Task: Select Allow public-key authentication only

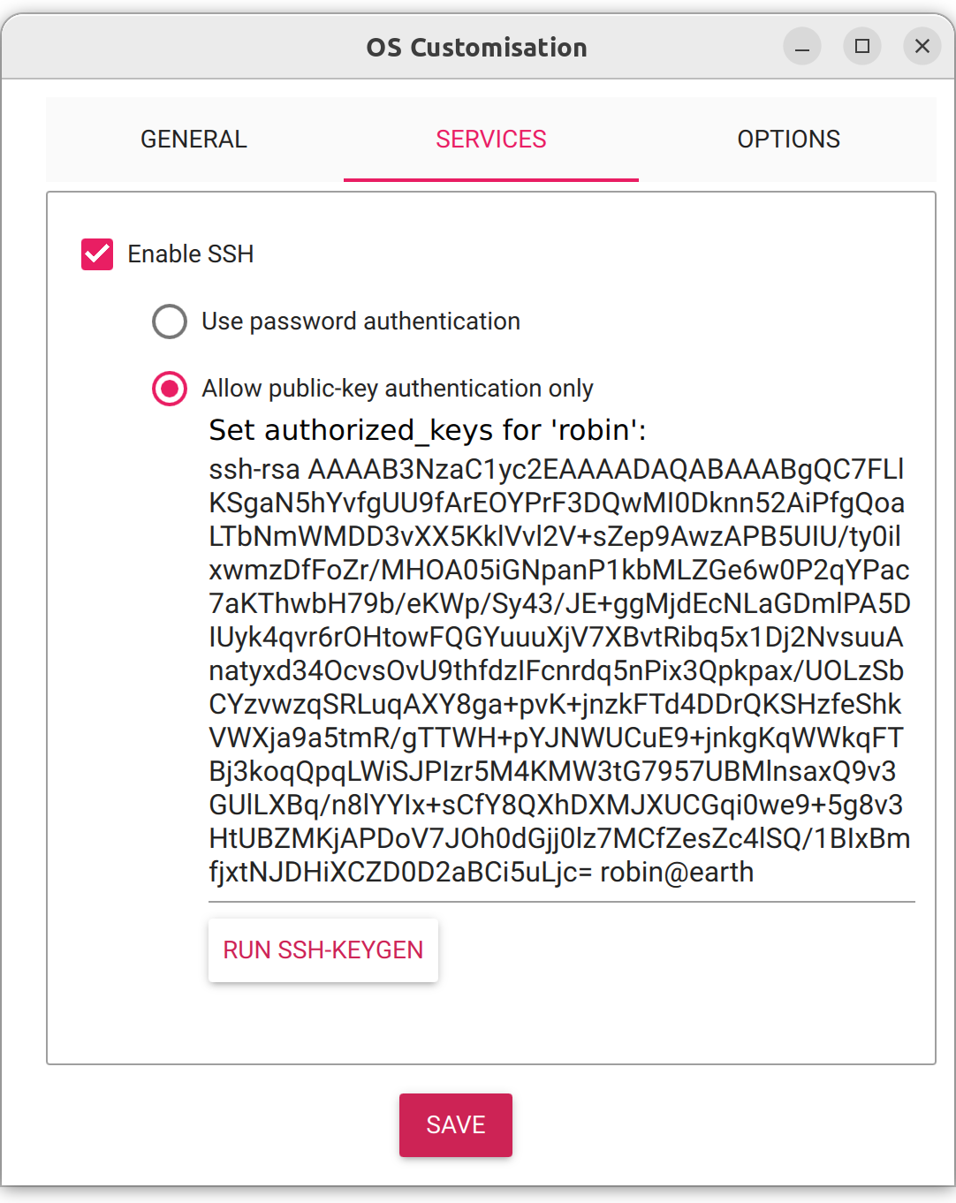Action: [169, 389]
